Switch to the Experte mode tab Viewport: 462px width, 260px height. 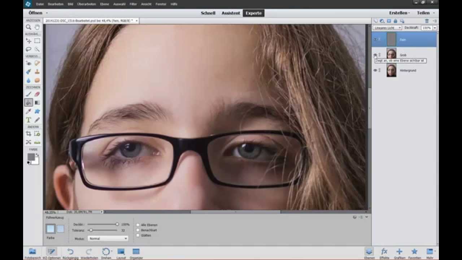point(254,13)
